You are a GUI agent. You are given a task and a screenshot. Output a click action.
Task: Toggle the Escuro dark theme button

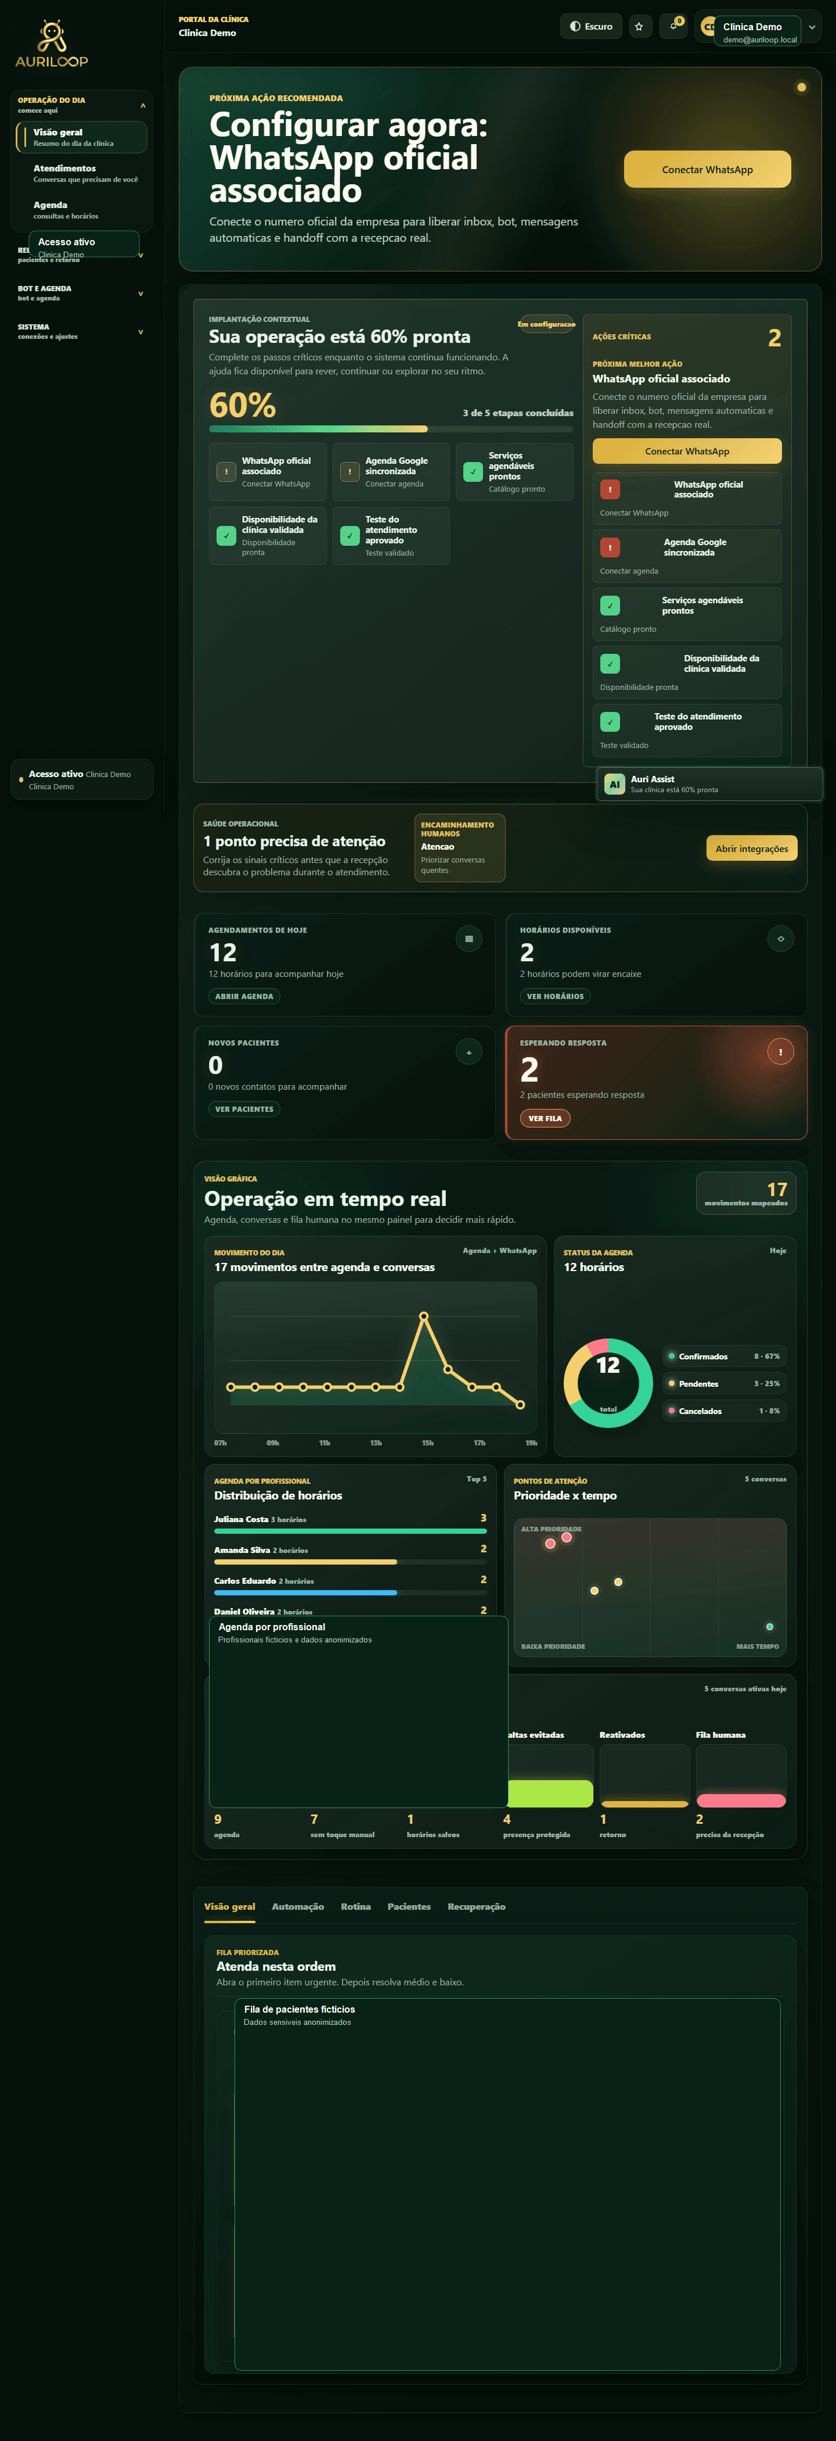coord(591,27)
